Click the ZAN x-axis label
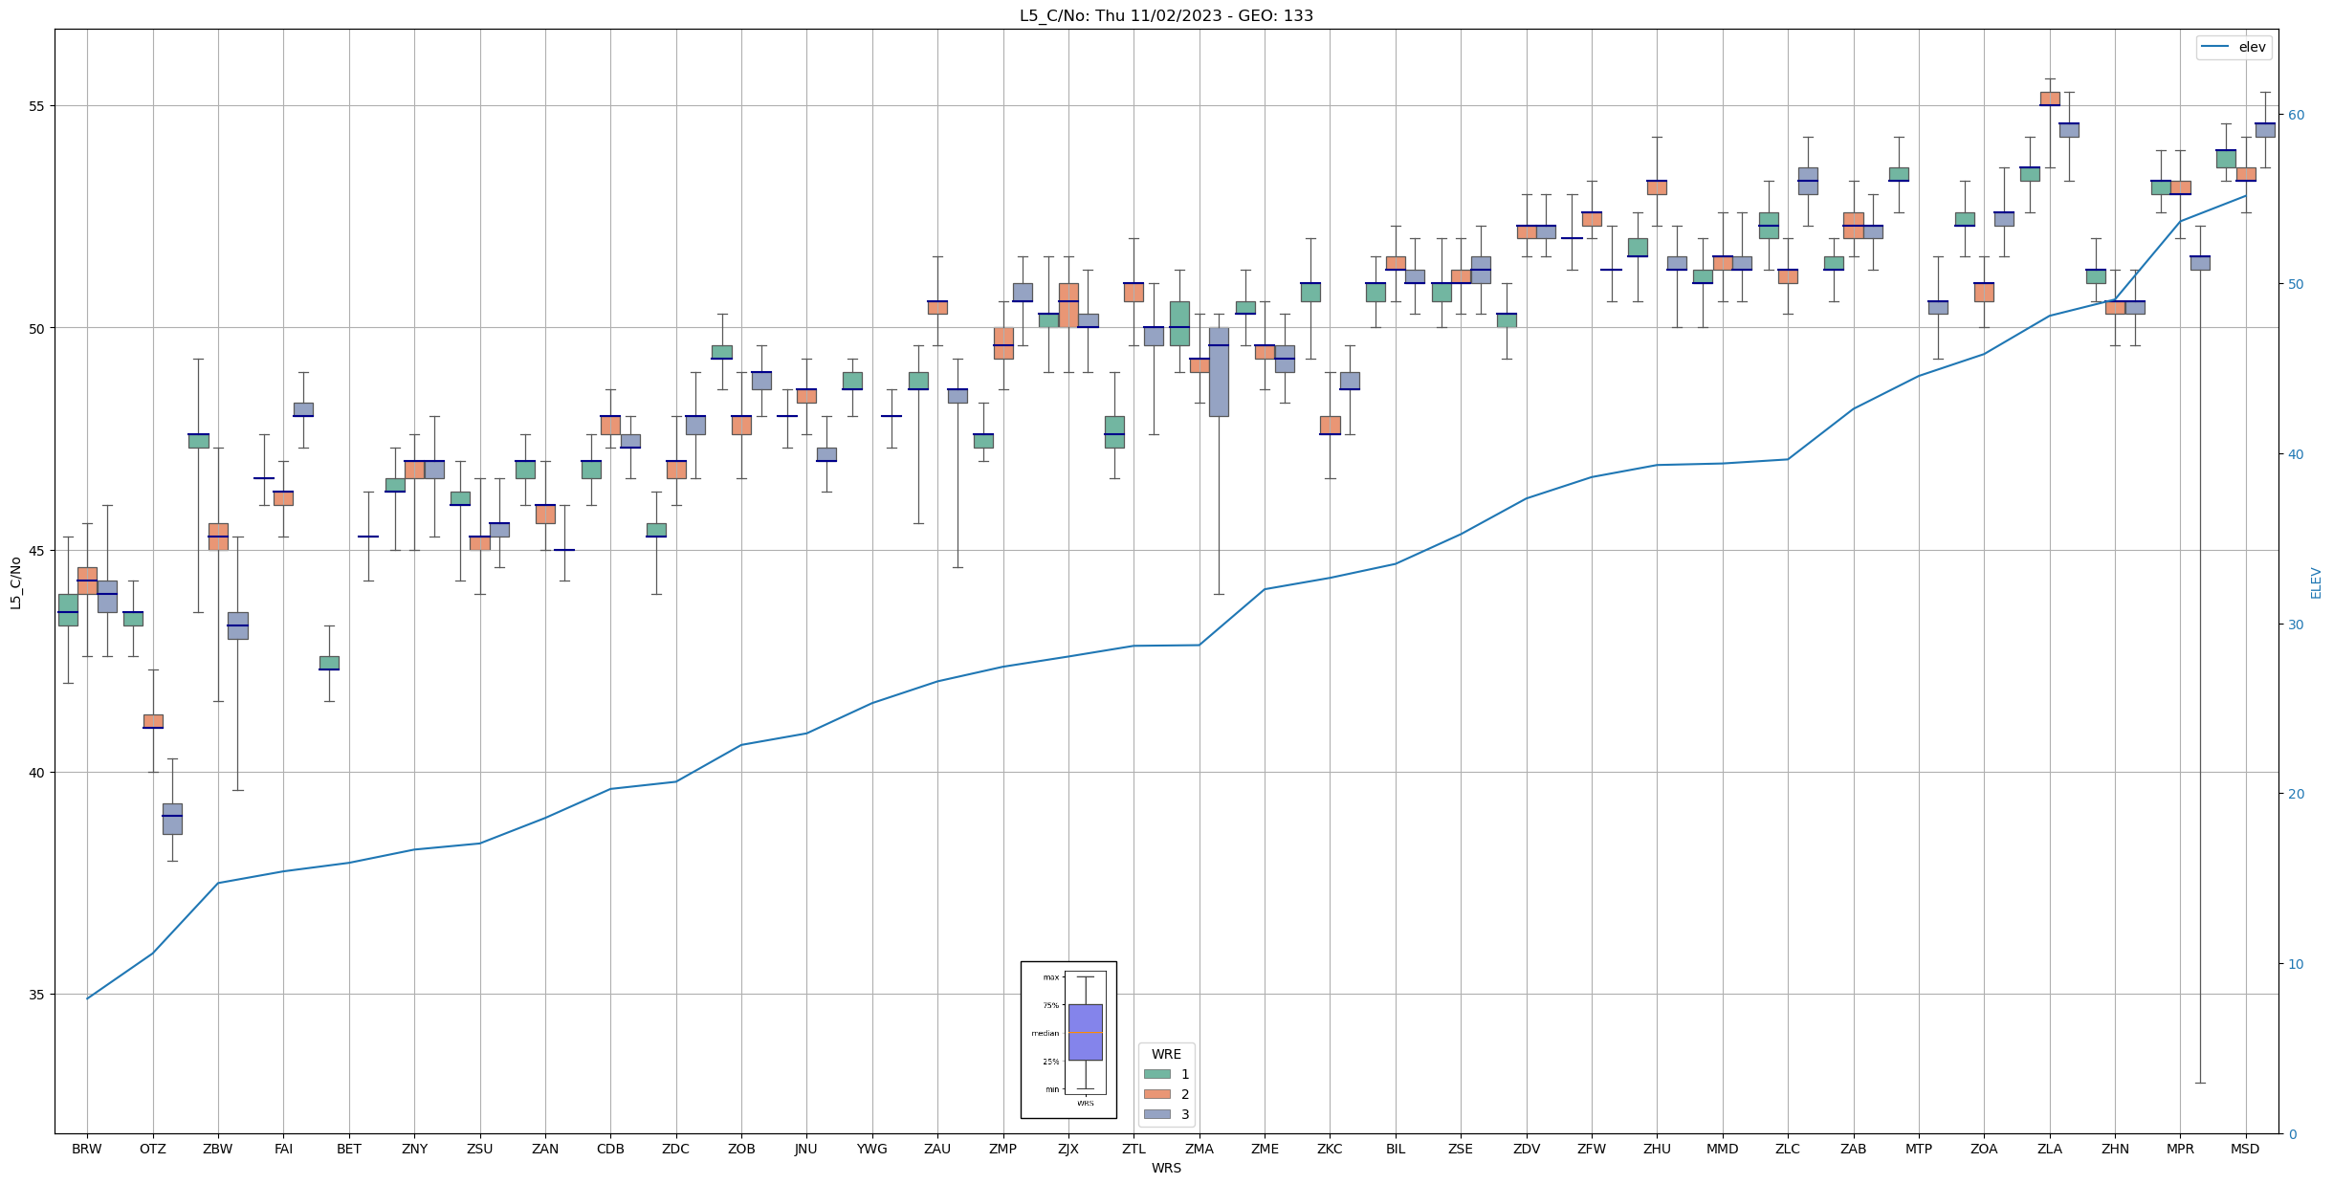 [x=545, y=1149]
